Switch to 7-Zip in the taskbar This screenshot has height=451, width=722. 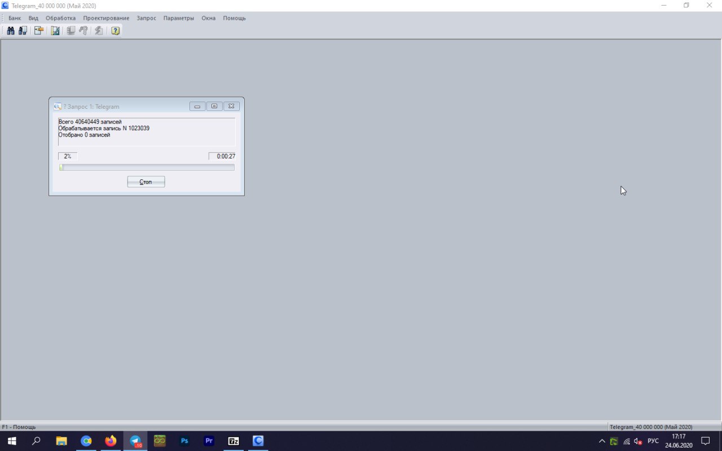click(234, 441)
